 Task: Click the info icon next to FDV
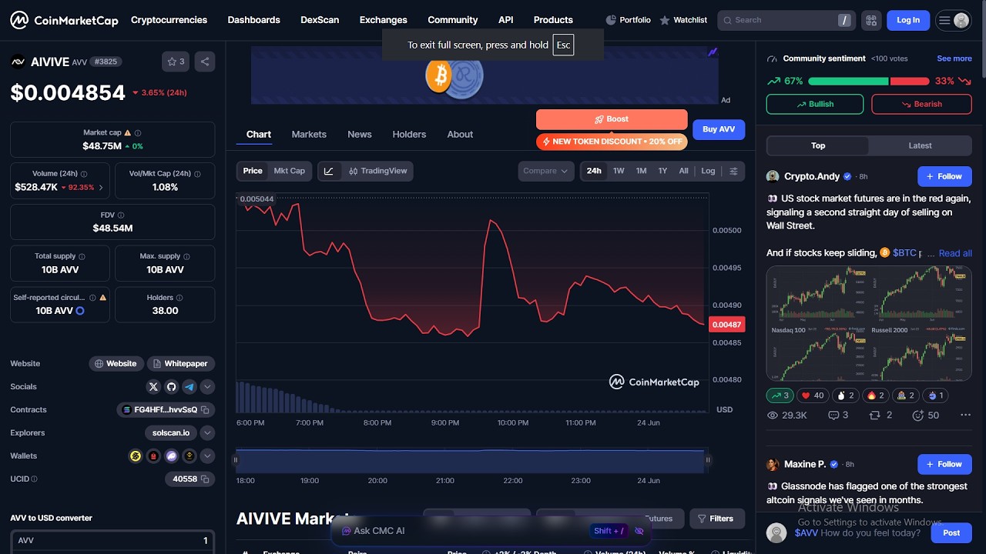click(121, 215)
